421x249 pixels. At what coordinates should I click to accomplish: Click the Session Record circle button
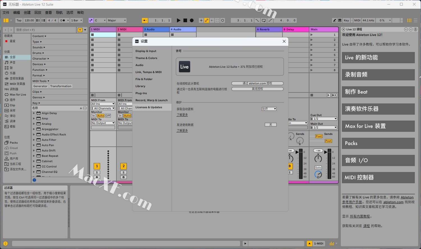point(222,20)
